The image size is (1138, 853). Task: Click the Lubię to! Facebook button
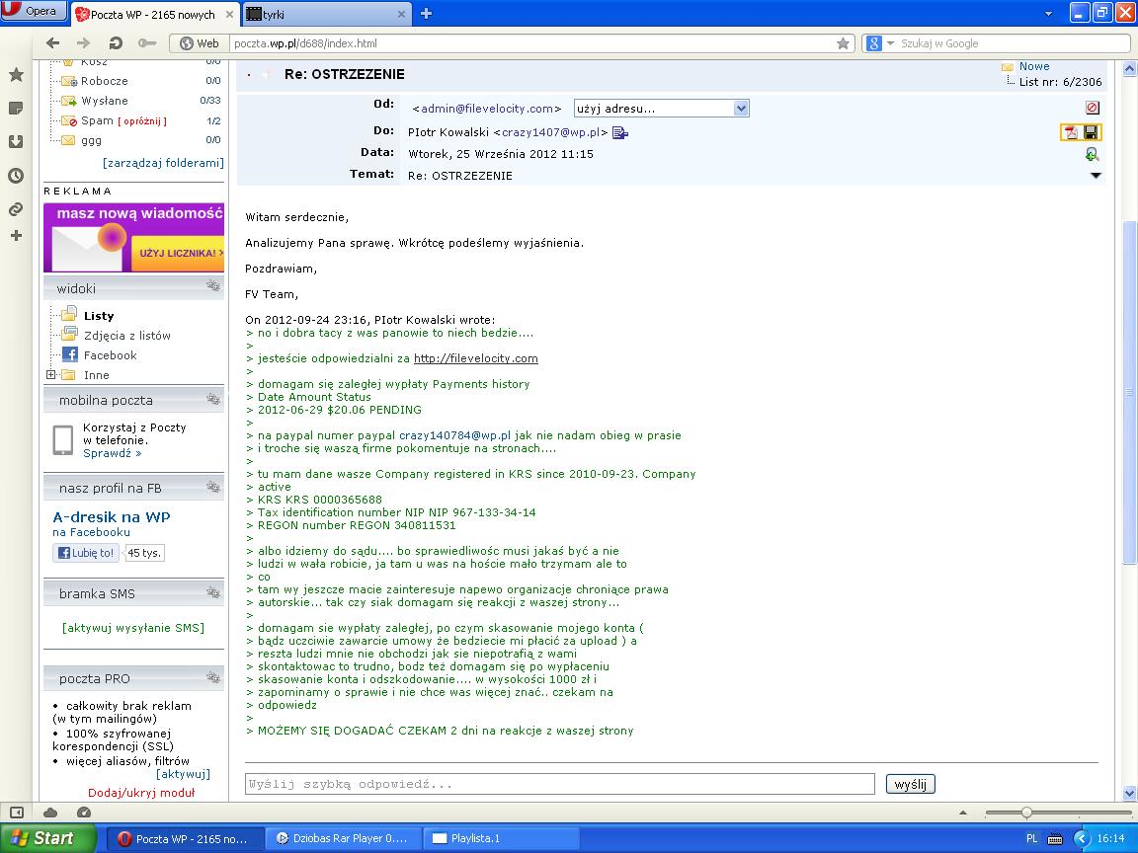coord(86,553)
